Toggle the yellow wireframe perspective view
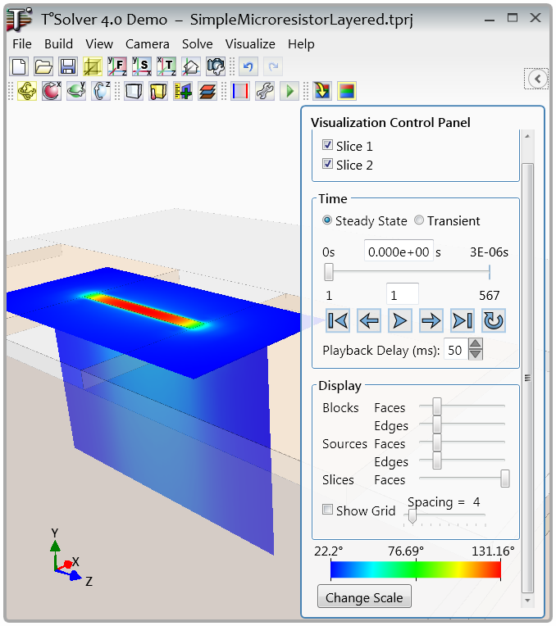The height and width of the screenshot is (626, 556). [93, 66]
